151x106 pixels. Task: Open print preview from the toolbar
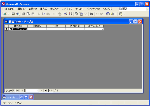click(x=28, y=14)
